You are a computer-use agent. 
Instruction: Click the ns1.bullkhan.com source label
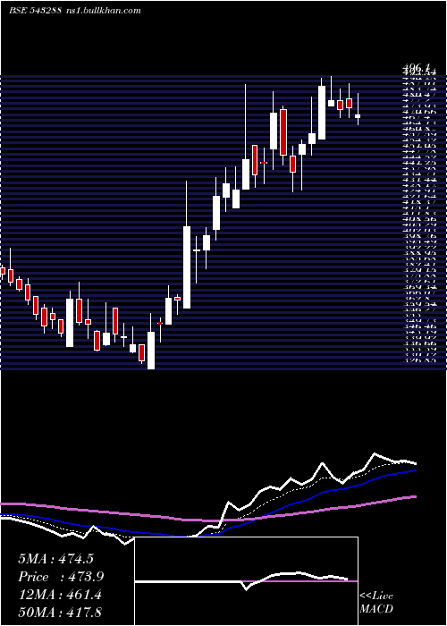pos(103,11)
